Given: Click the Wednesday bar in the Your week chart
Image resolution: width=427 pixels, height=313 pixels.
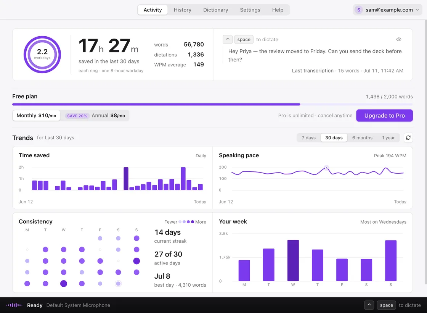Looking at the screenshot, I should click(293, 260).
